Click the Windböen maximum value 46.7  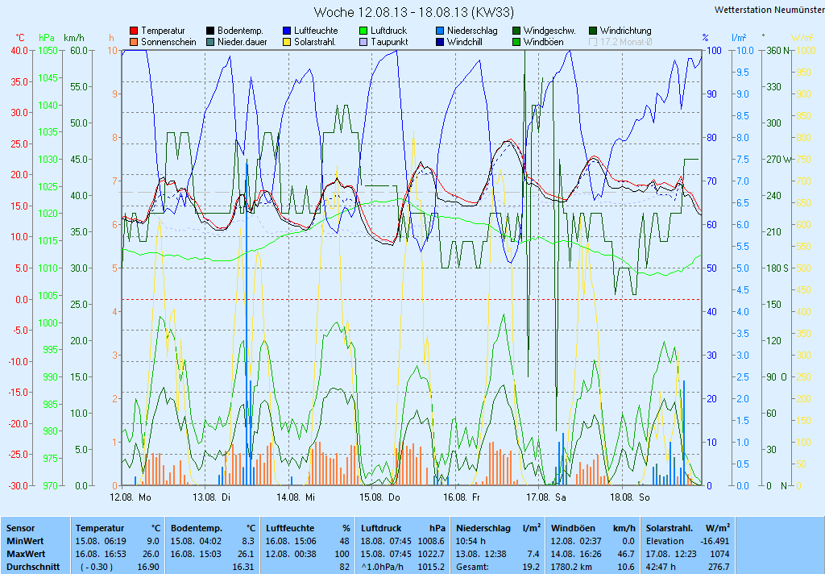click(x=627, y=554)
